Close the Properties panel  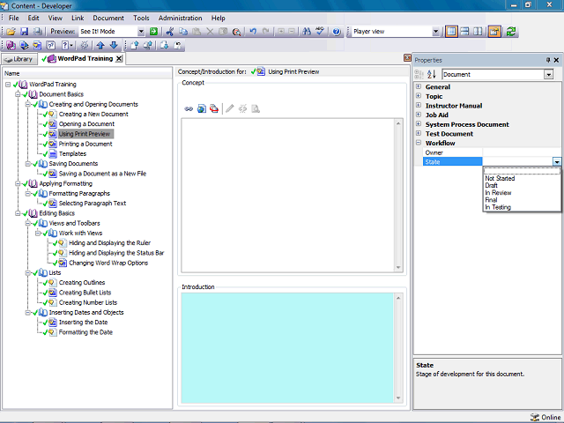556,60
